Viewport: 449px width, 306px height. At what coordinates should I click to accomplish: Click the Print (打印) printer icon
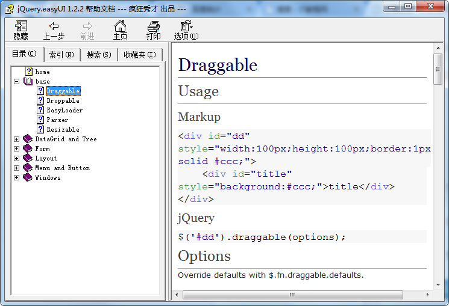click(154, 26)
